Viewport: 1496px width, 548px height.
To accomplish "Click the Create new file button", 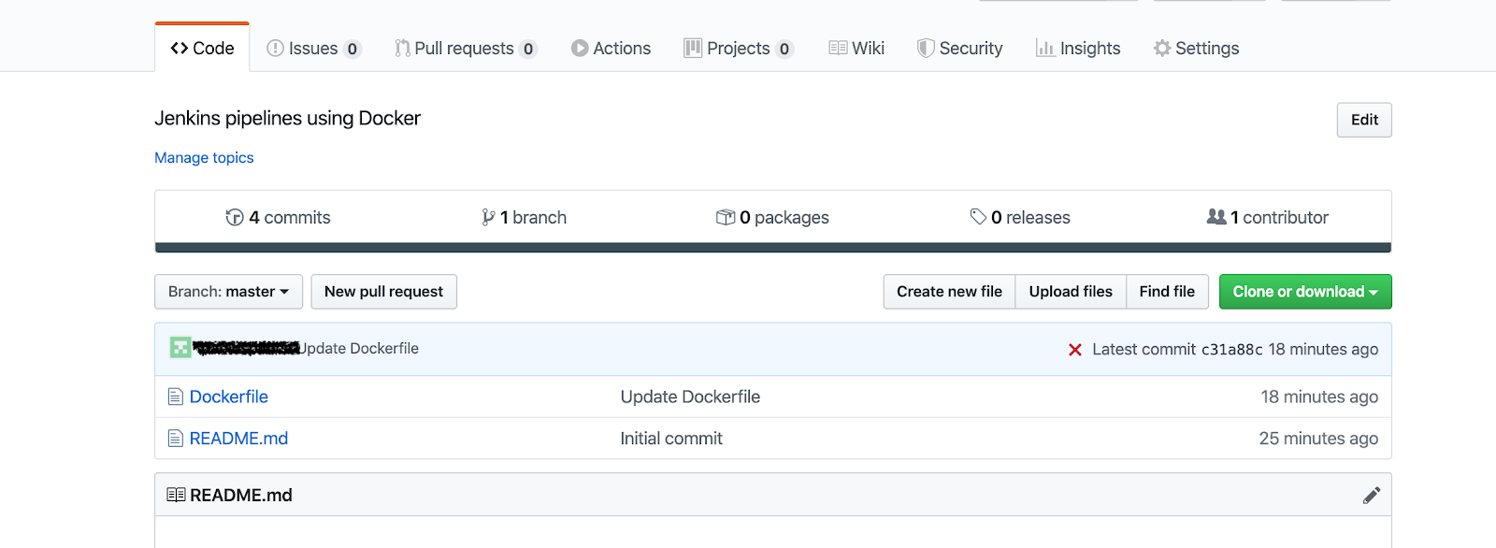I will point(949,292).
